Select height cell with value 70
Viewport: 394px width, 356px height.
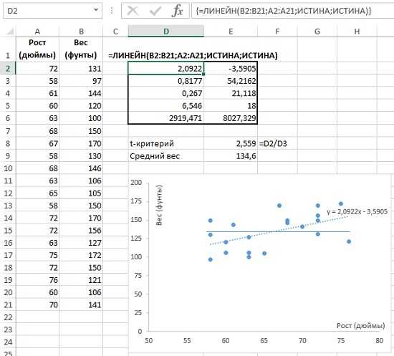coord(37,304)
